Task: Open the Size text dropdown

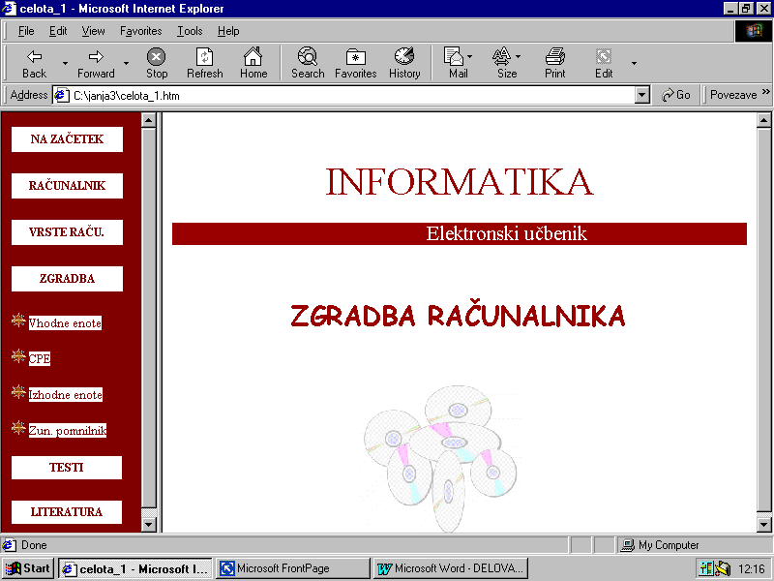Action: click(519, 56)
